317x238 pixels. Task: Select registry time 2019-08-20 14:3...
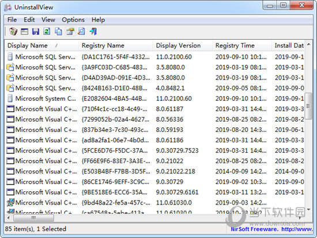(x=241, y=130)
